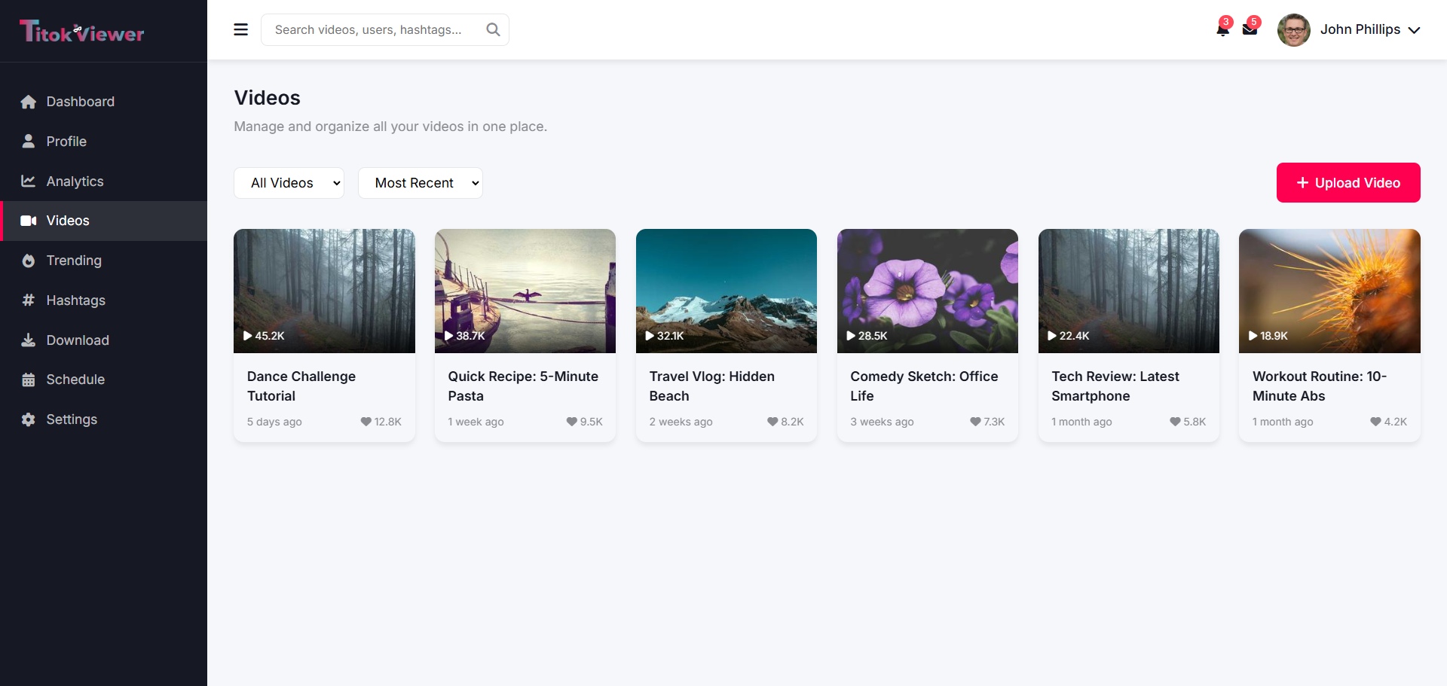Click the Upload Video button
The width and height of the screenshot is (1447, 686).
[1348, 182]
